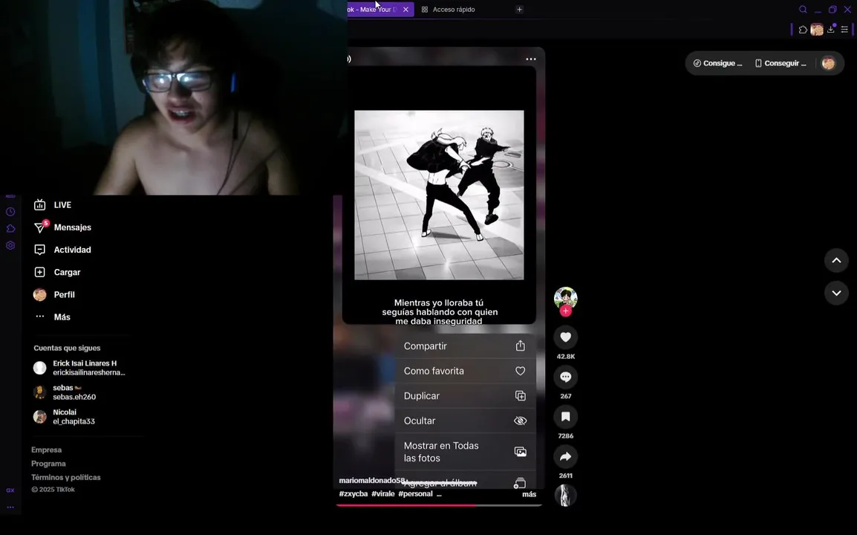Click the Cargar upload plus icon
857x535 pixels.
coord(40,273)
